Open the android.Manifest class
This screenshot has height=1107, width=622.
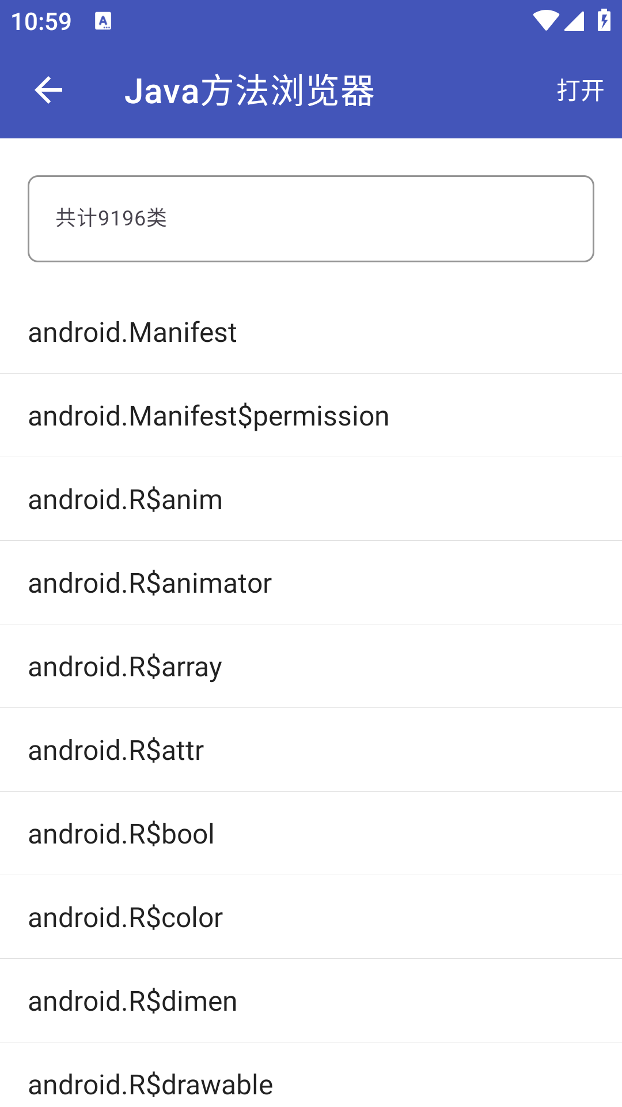pos(311,332)
